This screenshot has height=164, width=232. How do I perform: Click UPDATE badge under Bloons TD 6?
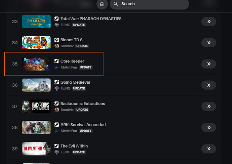[82, 46]
